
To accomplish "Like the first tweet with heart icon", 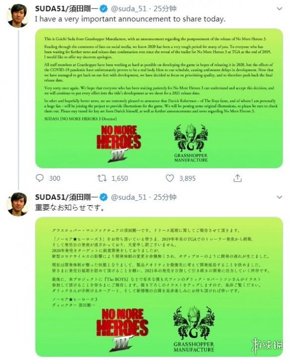I will [170, 178].
